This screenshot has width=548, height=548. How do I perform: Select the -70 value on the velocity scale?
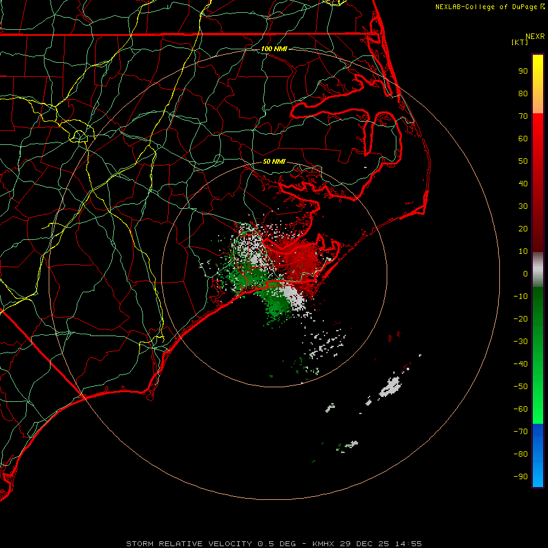(x=521, y=432)
